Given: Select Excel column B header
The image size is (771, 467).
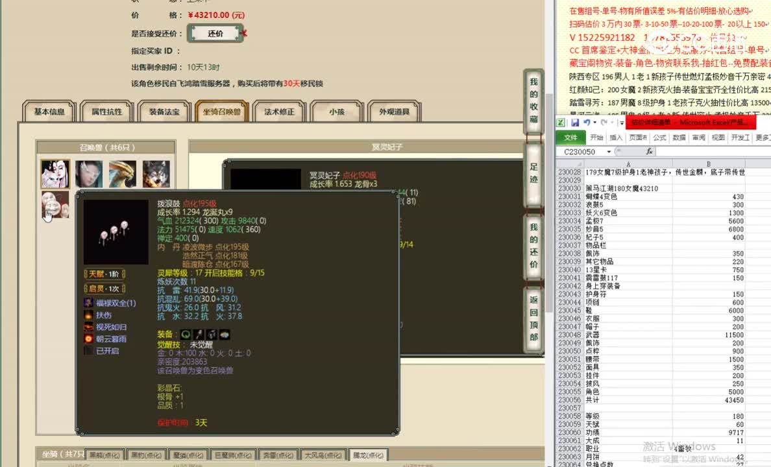Looking at the screenshot, I should (709, 163).
